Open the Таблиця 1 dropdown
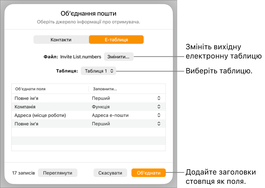Screen dimensions: 265x188 pos(98,71)
